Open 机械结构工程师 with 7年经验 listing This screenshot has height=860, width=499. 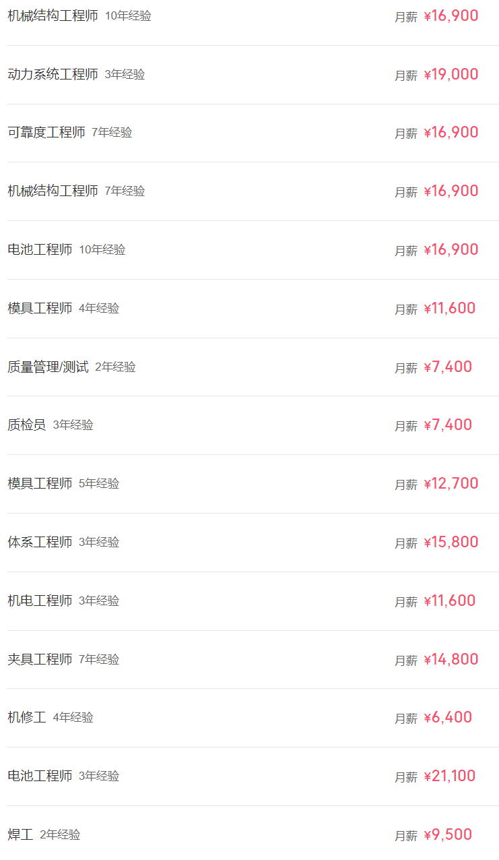point(53,191)
